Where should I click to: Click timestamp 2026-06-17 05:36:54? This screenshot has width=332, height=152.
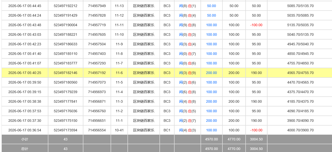pyautogui.click(x=25, y=130)
